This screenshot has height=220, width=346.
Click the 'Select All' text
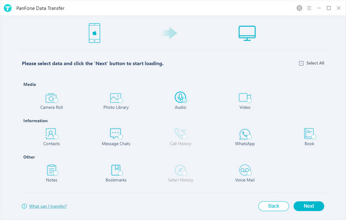click(315, 63)
